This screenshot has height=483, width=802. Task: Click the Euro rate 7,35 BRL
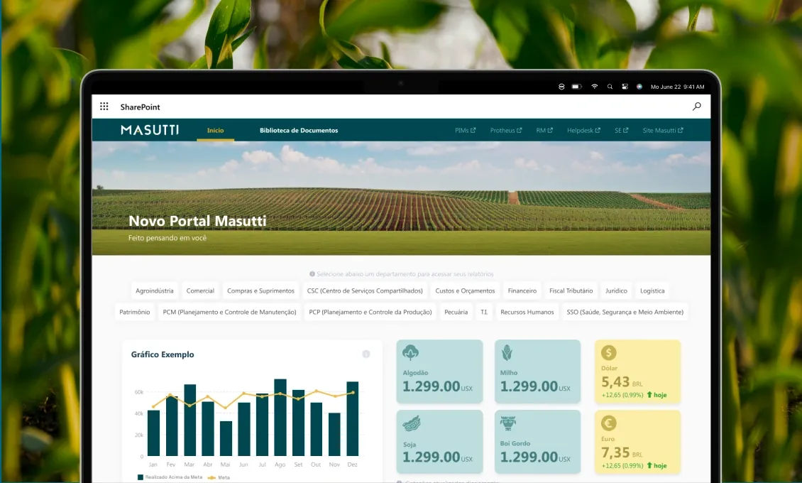[622, 453]
